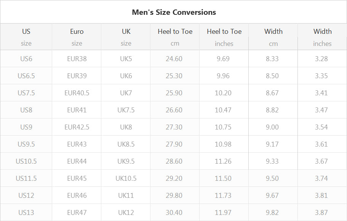Select the 26.60 heel to toe value
Screen dimensions: 347x221
coord(175,110)
